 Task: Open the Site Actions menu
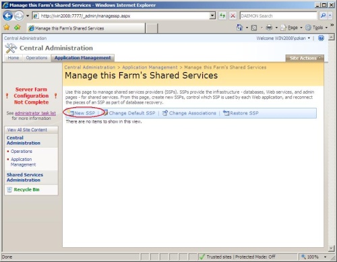(x=305, y=58)
